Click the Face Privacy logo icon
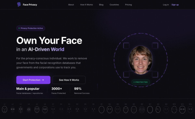This screenshot has height=119, width=195. (x=19, y=5)
